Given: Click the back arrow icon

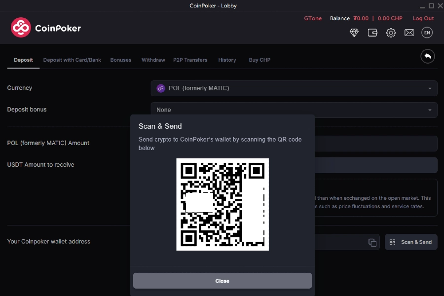Looking at the screenshot, I should coord(428,56).
